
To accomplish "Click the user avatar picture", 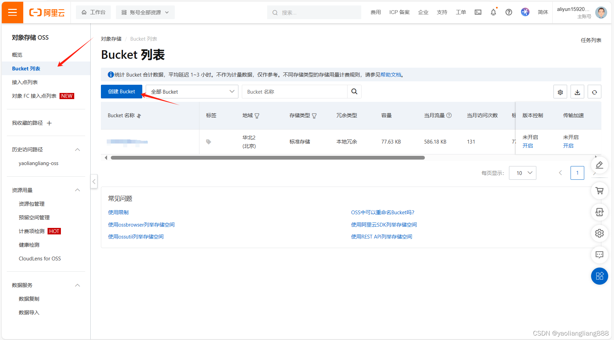I will 601,13.
